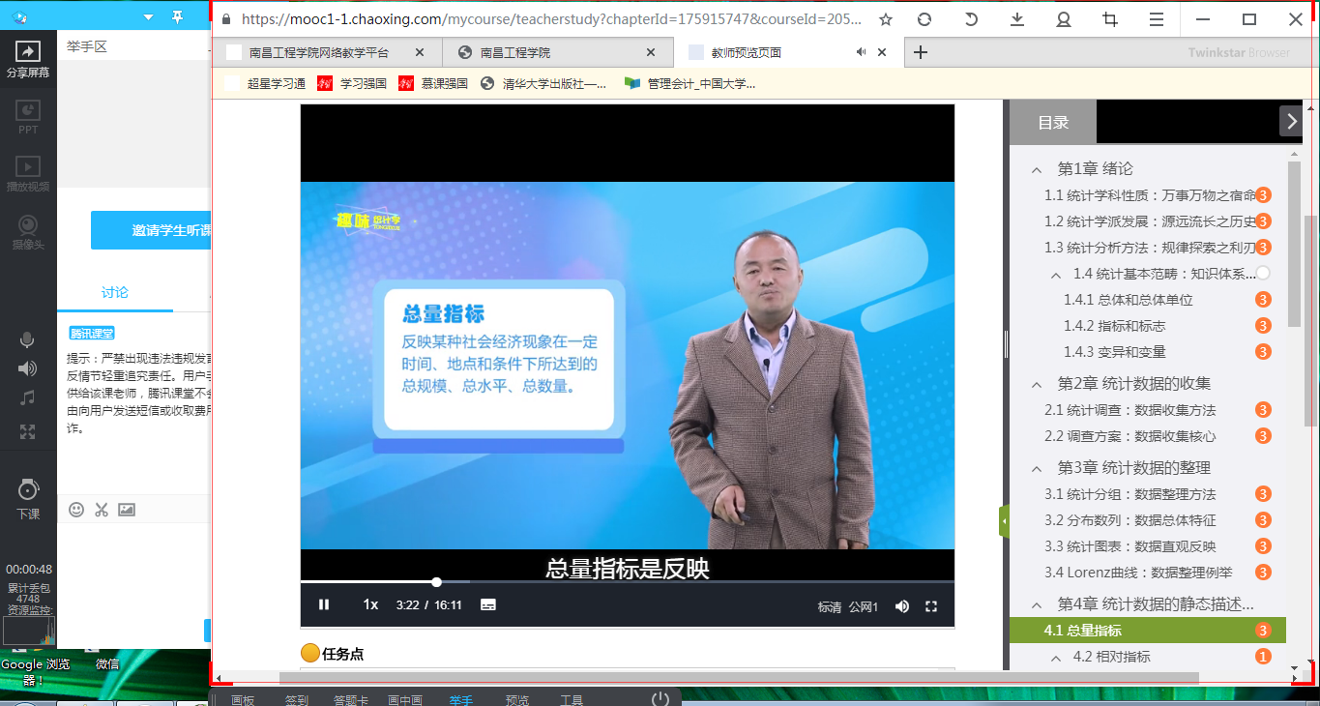Viewport: 1320px width, 706px height.
Task: Enter fullscreen mode in video player
Action: 931,606
